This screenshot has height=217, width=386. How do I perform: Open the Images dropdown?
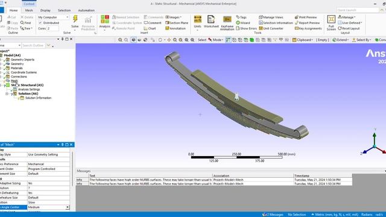(x=173, y=17)
